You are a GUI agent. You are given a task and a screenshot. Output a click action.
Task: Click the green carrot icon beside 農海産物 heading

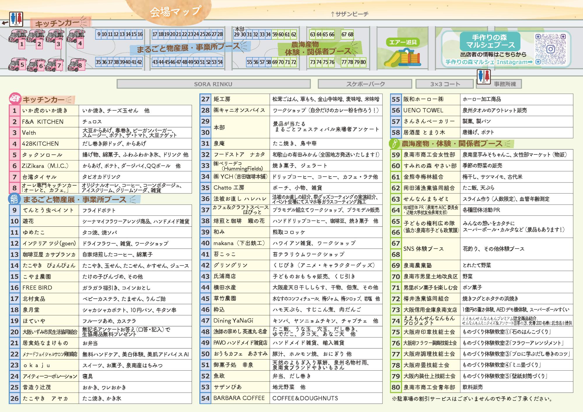(394, 143)
